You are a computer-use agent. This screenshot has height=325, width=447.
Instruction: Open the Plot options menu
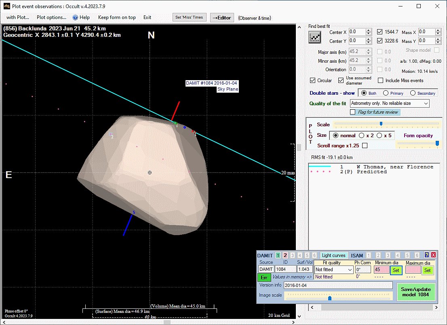(51, 17)
